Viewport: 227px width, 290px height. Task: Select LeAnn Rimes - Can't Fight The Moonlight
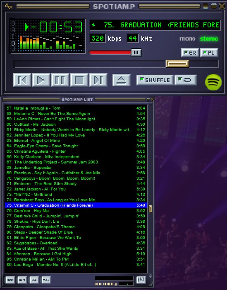tap(76, 119)
